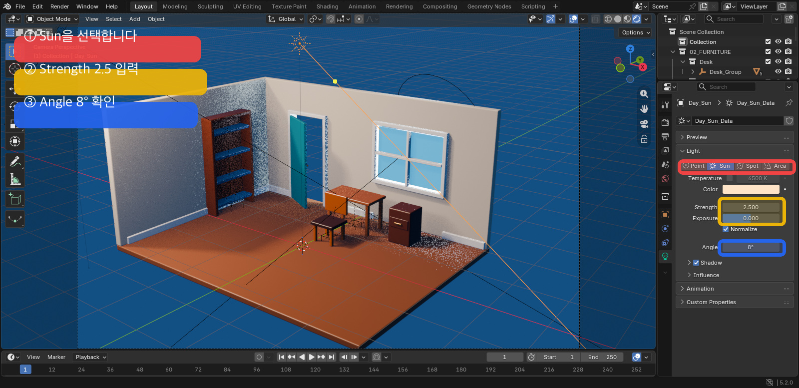Select the Measure tool
This screenshot has width=799, height=388.
15,179
